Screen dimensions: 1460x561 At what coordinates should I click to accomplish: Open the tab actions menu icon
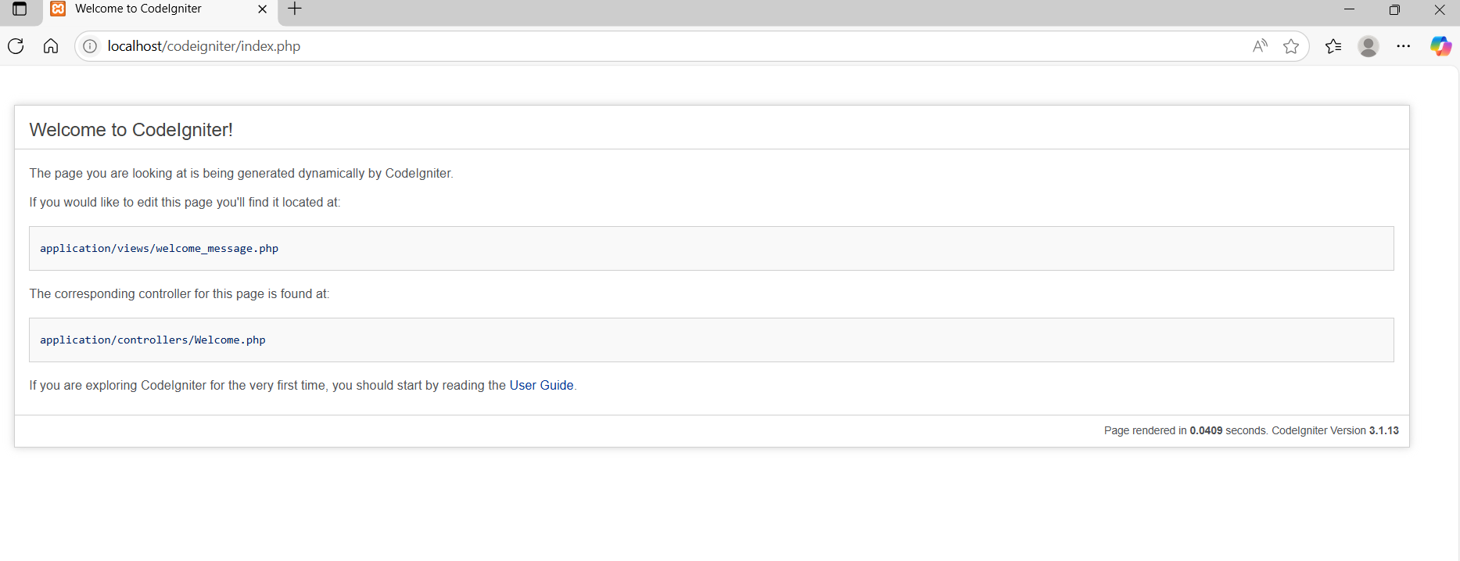pos(20,9)
